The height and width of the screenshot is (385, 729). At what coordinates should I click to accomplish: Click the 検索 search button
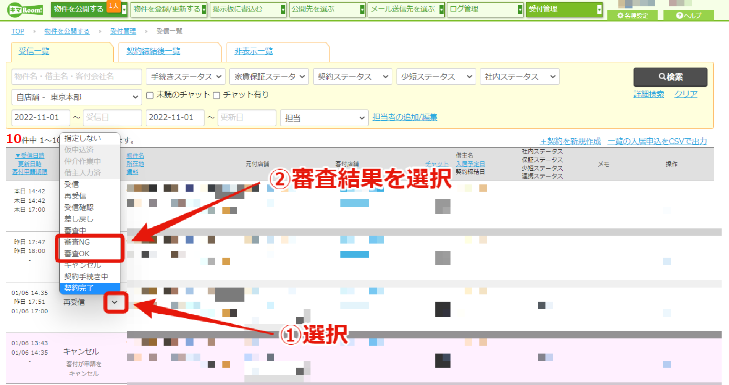670,77
